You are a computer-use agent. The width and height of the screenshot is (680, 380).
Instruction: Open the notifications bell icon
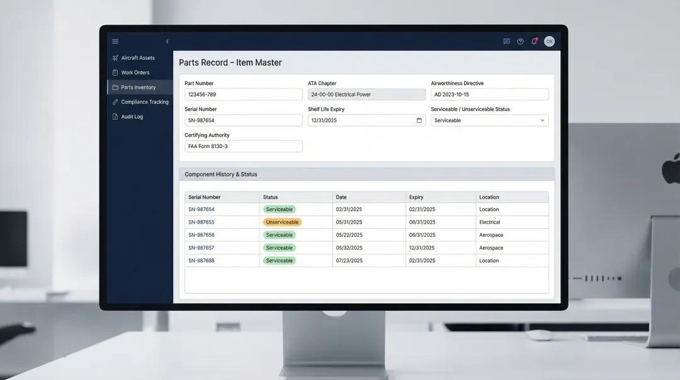[x=534, y=42]
